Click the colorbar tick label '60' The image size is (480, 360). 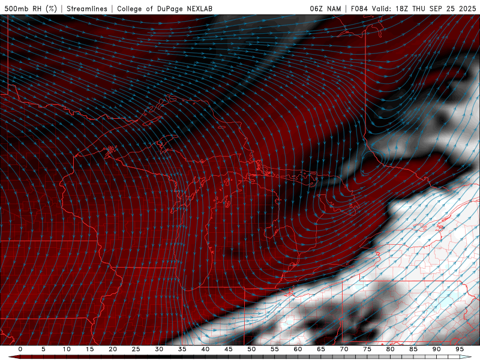coord(298,349)
